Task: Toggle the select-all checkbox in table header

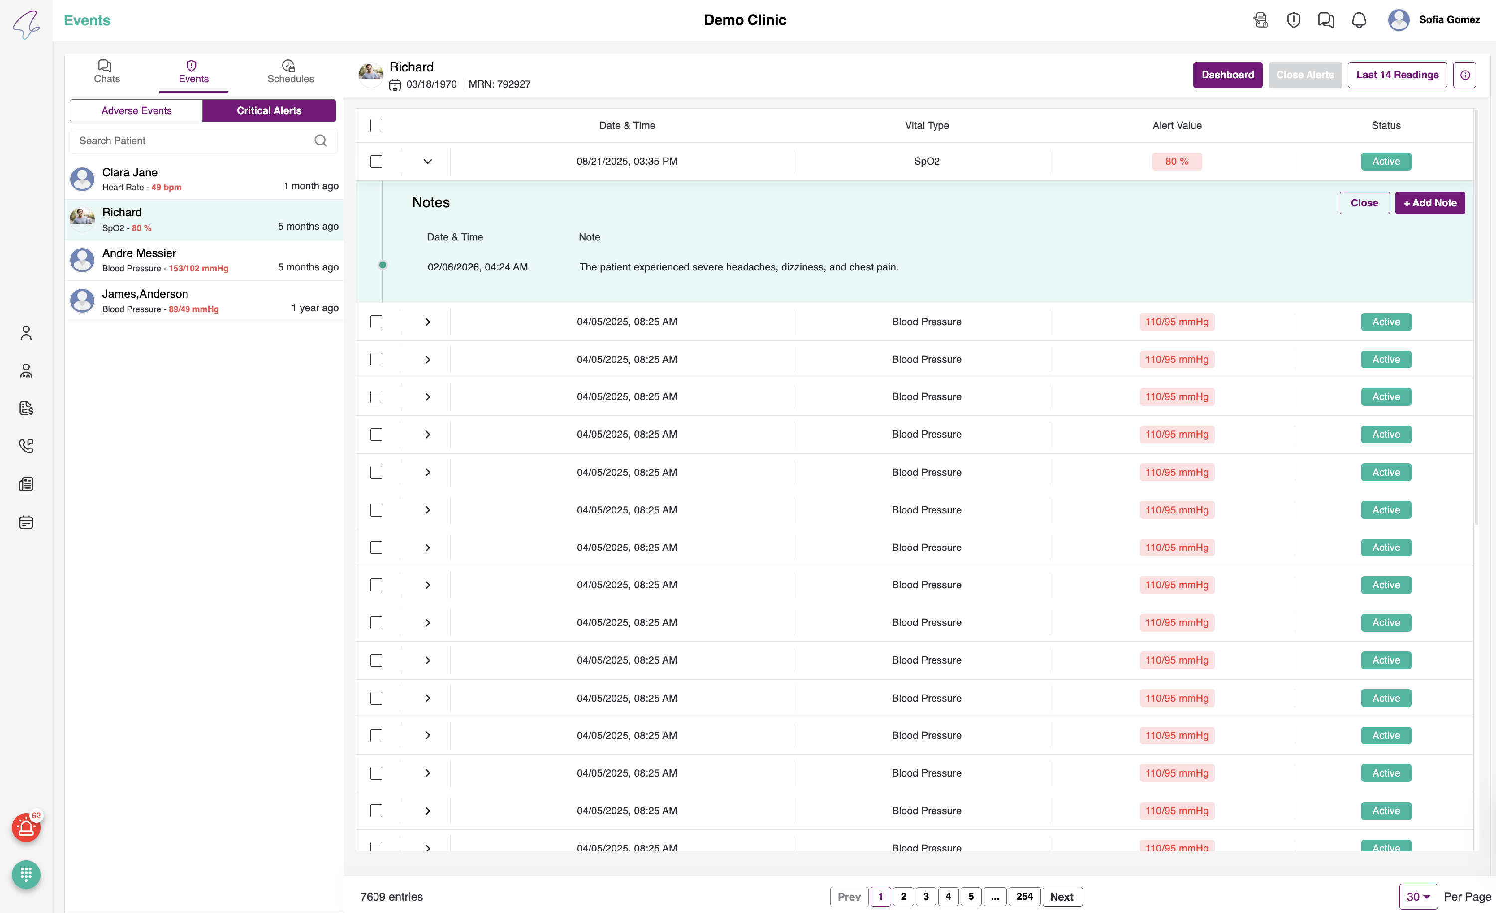Action: (x=376, y=125)
